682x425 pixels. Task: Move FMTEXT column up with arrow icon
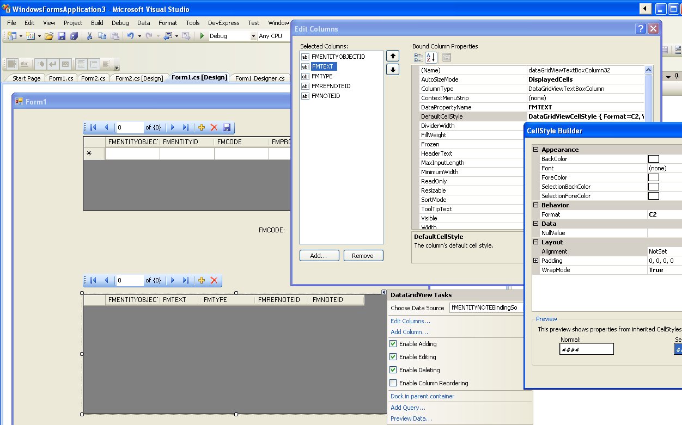click(392, 55)
